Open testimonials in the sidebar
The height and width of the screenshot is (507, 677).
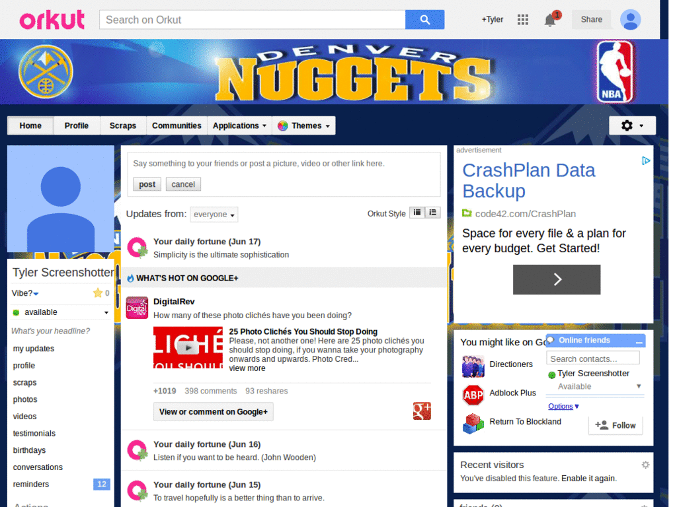tap(34, 433)
